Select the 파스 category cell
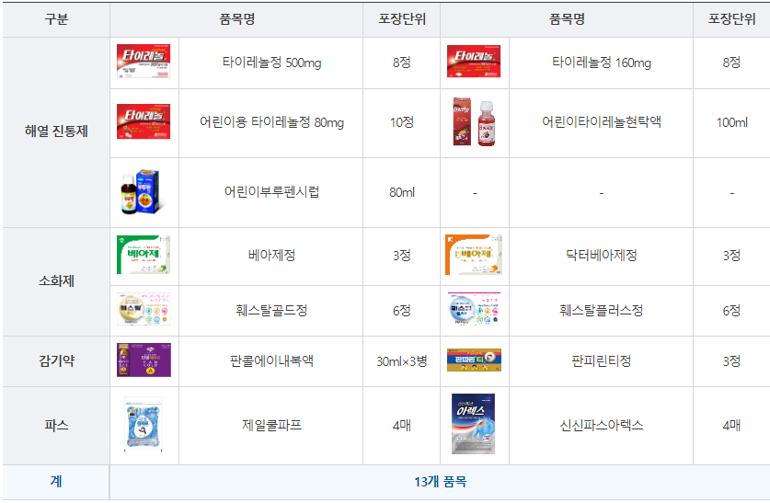The height and width of the screenshot is (503, 770). tap(56, 425)
